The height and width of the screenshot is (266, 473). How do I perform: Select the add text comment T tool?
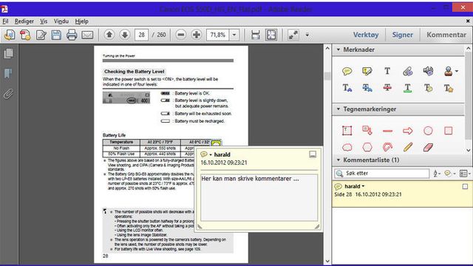click(x=387, y=71)
